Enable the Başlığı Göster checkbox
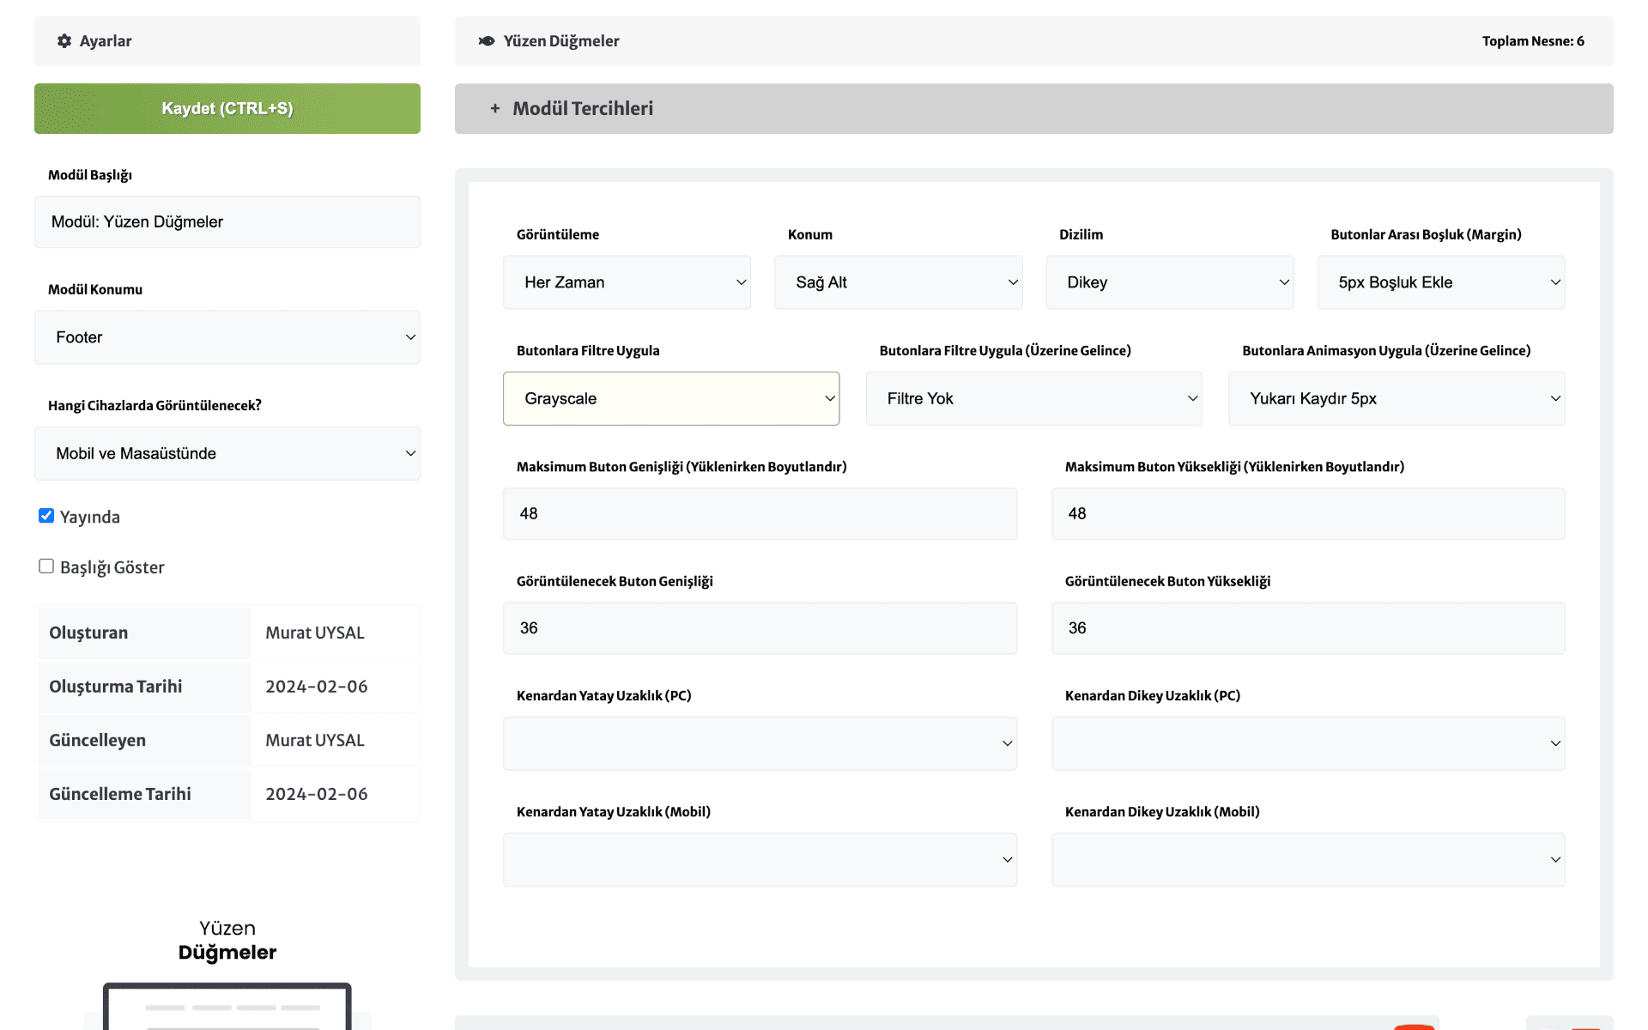1648x1030 pixels. tap(46, 566)
